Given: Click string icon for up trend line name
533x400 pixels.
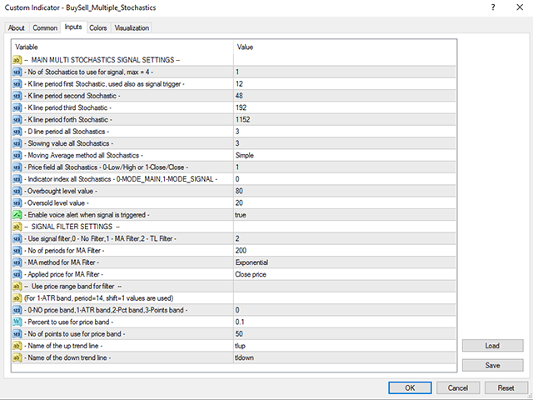Looking at the screenshot, I should point(17,346).
